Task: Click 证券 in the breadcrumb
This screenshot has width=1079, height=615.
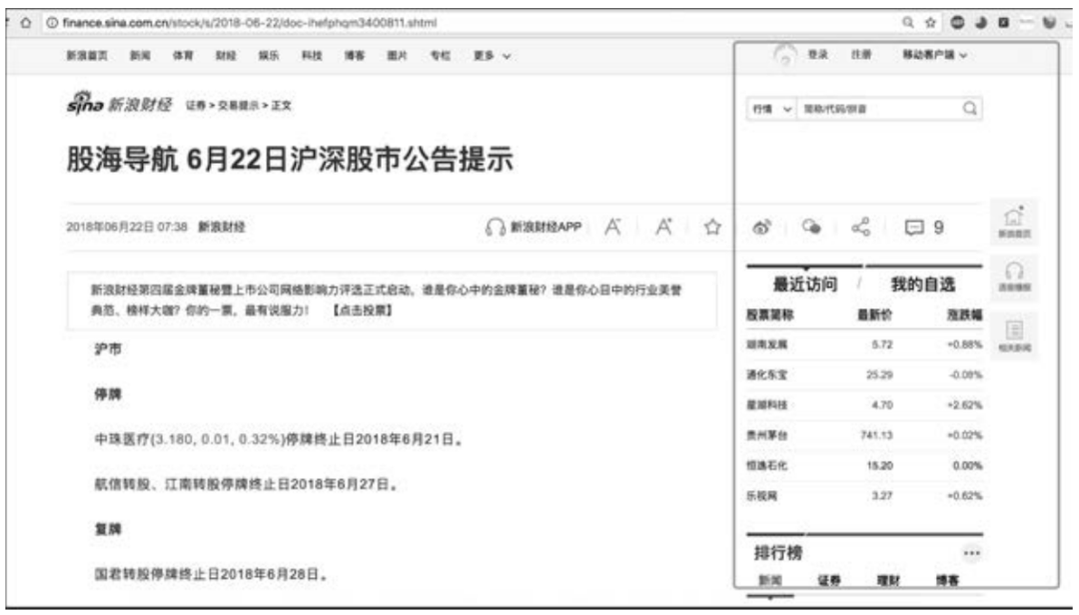Action: (196, 105)
